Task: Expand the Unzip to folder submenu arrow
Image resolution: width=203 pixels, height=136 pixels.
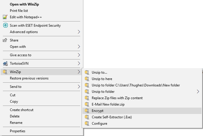Action: point(198,92)
